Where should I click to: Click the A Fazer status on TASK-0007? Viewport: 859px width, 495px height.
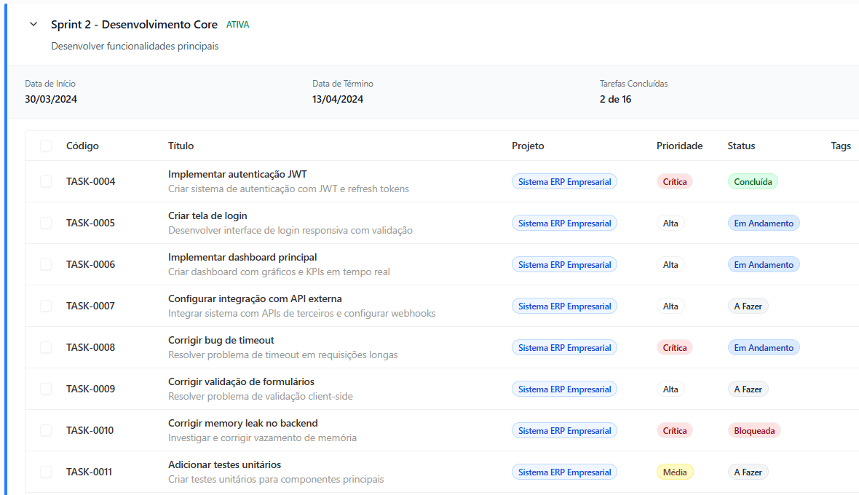click(748, 306)
